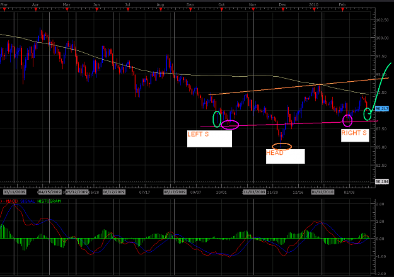Select the 11/20 date axis label
Screen dimensions: 394x277
point(272,192)
